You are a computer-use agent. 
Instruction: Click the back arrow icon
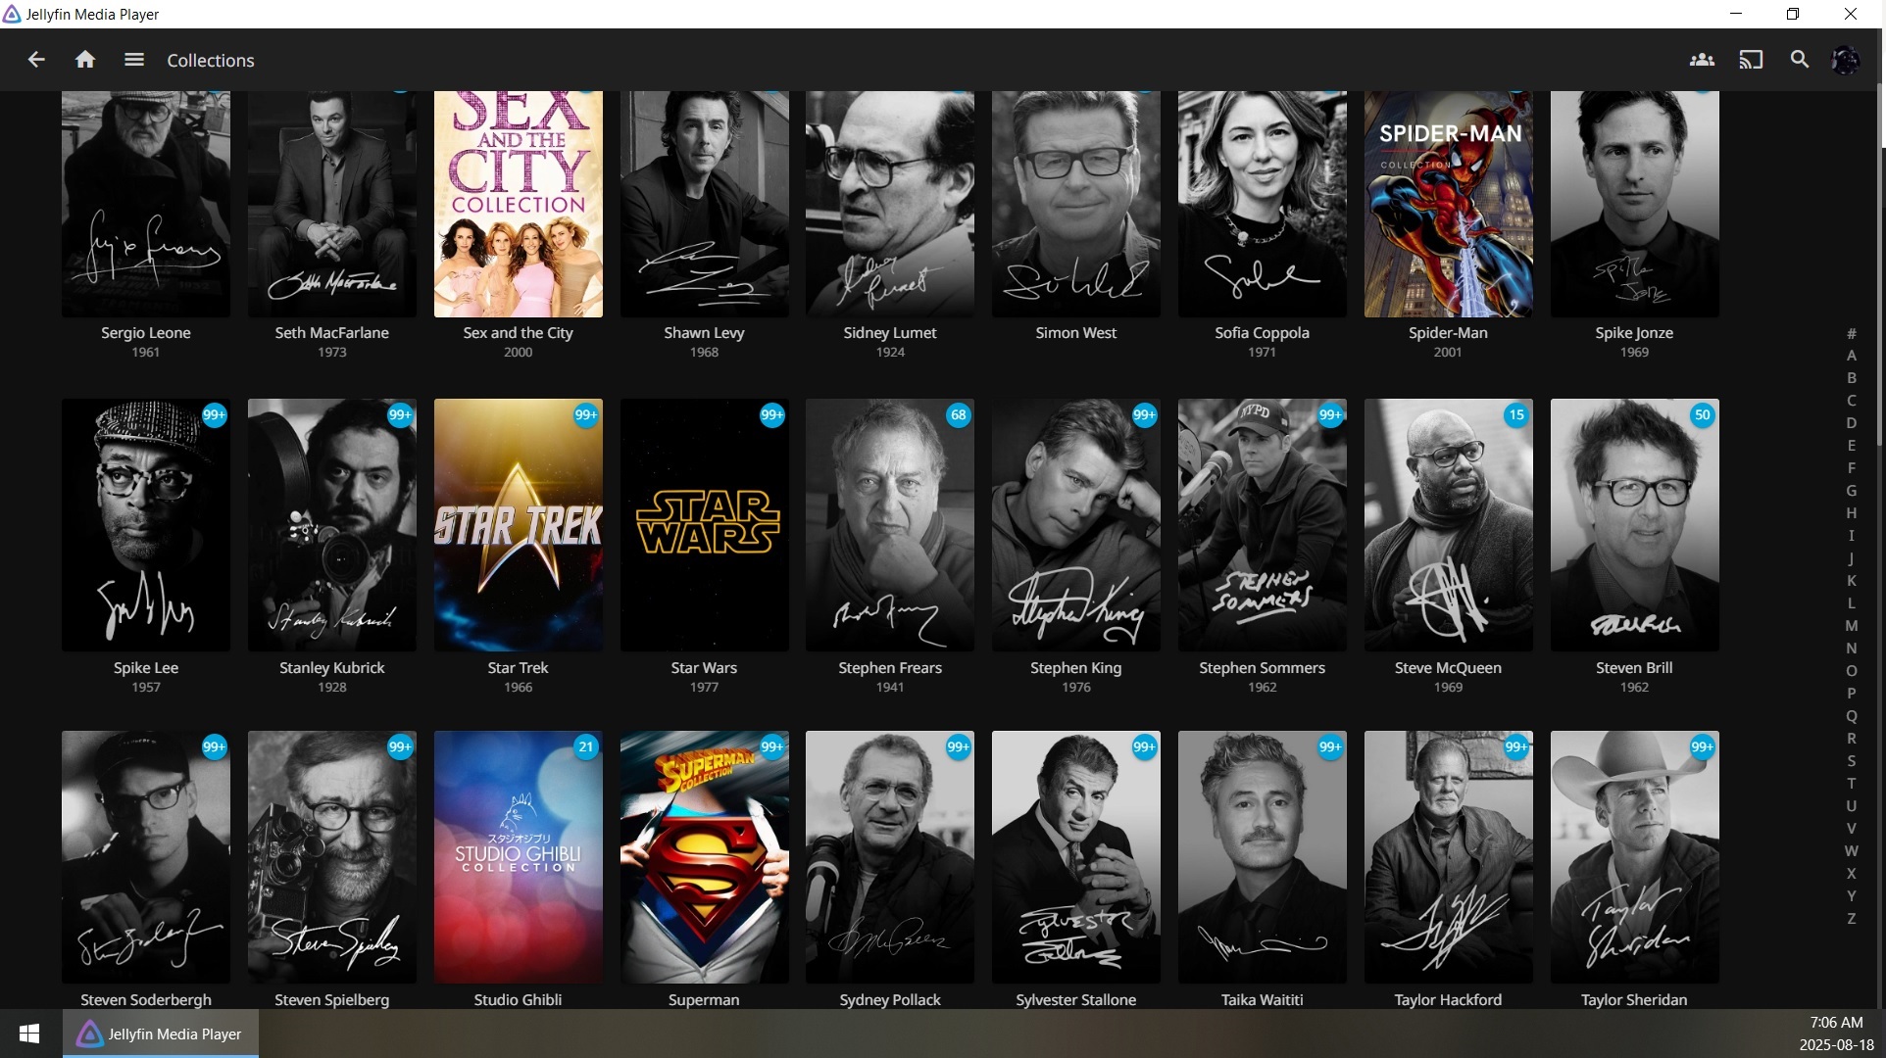36,60
